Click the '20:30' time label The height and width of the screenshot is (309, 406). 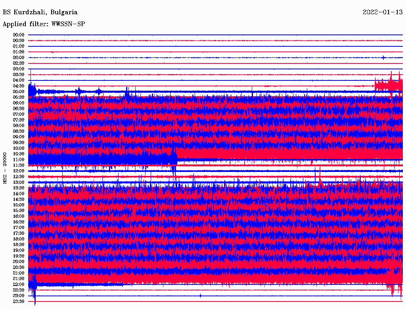point(18,267)
